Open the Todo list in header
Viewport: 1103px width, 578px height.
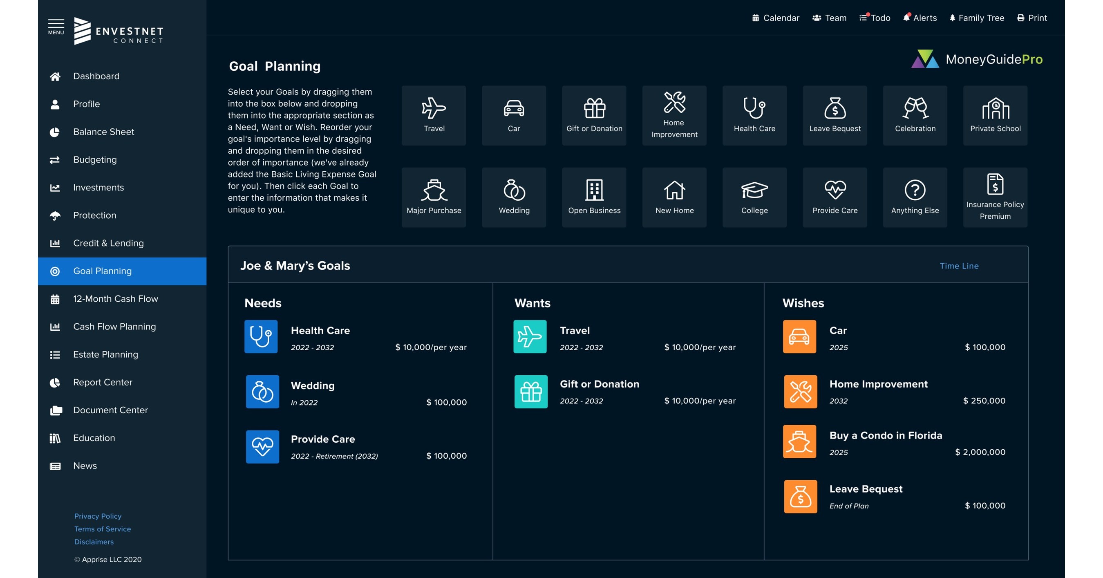tap(875, 18)
